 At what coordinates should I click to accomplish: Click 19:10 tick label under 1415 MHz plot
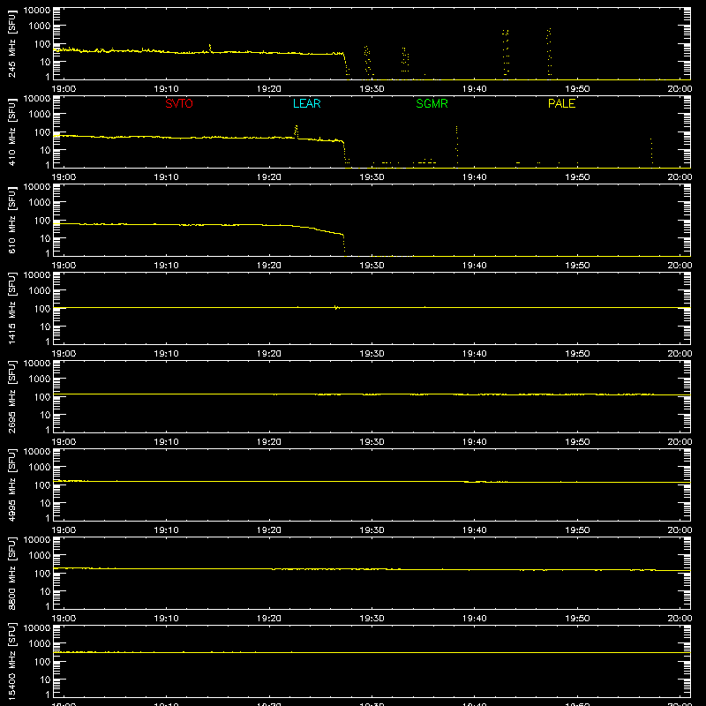[x=166, y=354]
